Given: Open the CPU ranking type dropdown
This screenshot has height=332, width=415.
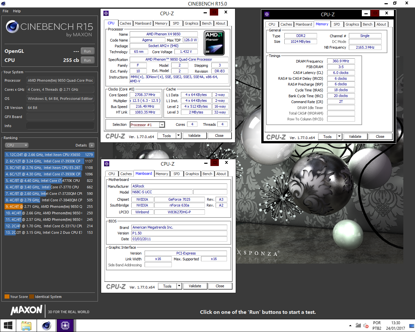Looking at the screenshot, I should point(17,145).
